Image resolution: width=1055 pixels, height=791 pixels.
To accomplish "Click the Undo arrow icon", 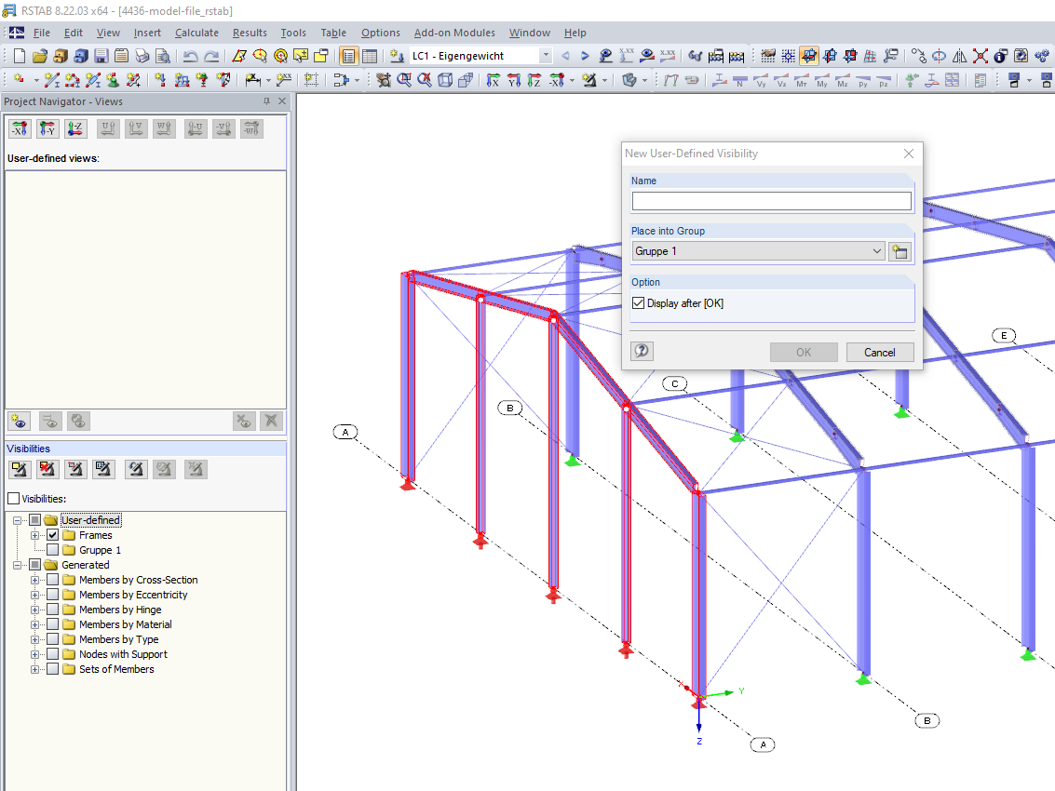I will (190, 56).
